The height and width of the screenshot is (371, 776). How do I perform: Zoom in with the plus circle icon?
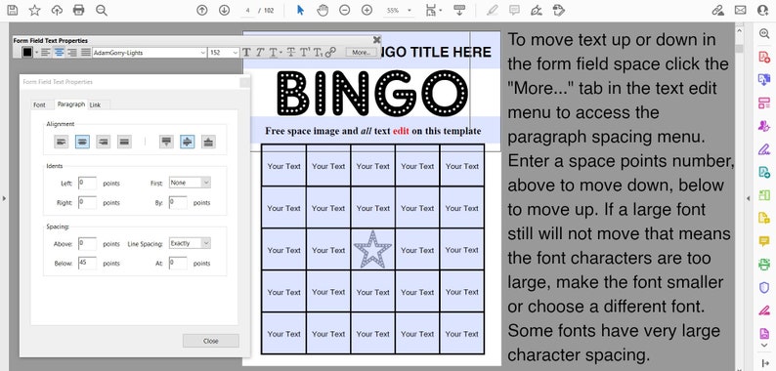click(x=366, y=10)
